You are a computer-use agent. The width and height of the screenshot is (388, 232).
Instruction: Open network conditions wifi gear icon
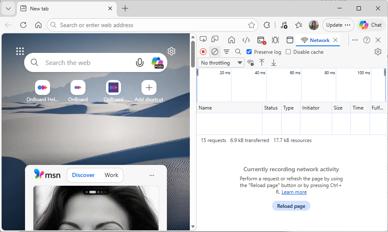[x=251, y=63]
